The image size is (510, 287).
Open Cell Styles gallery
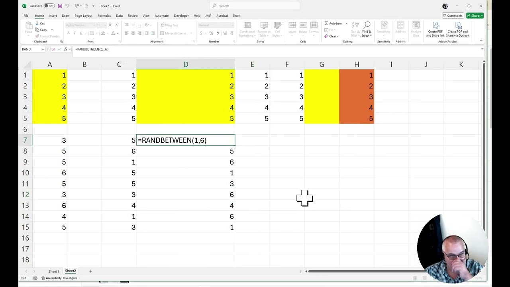[277, 29]
